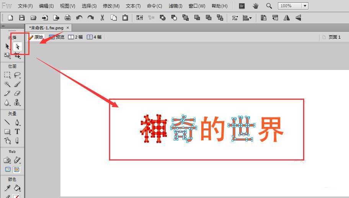Open the Align dropdown in toolbar
Image resolution: width=349 pixels, height=198 pixels.
coord(247,18)
